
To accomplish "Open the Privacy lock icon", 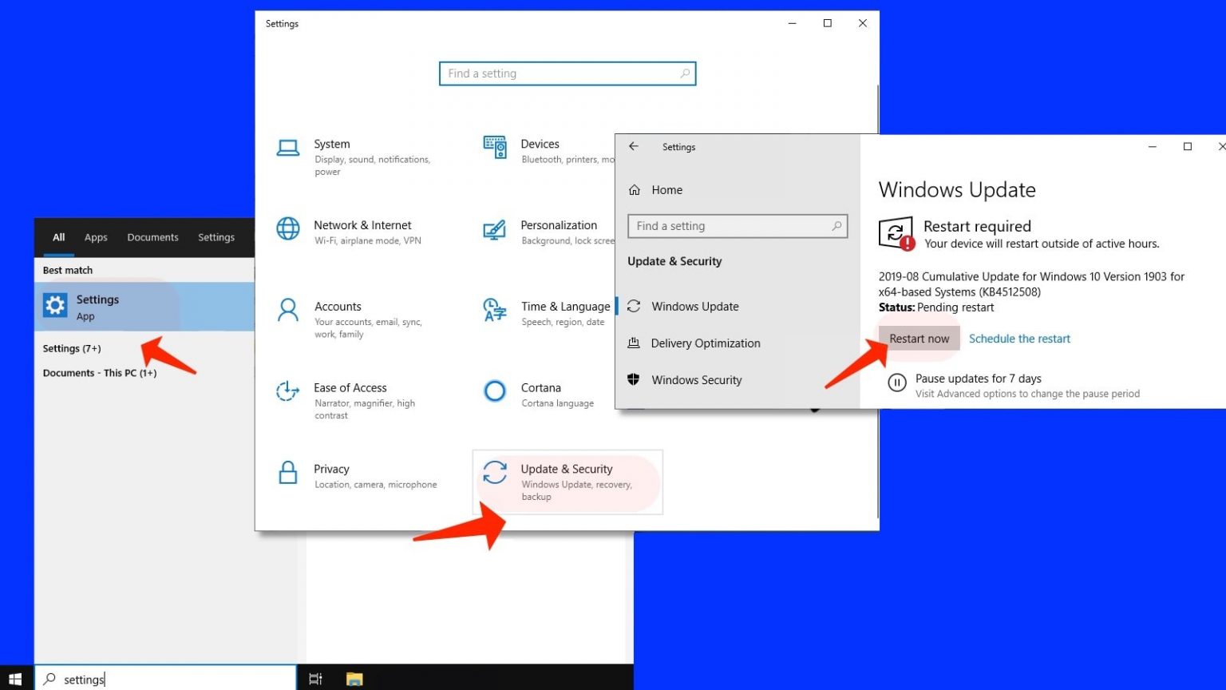I will pos(288,472).
